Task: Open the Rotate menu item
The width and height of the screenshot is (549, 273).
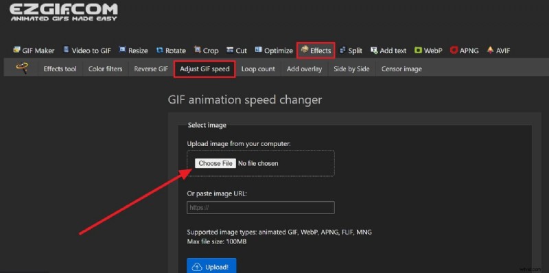Action: [171, 50]
